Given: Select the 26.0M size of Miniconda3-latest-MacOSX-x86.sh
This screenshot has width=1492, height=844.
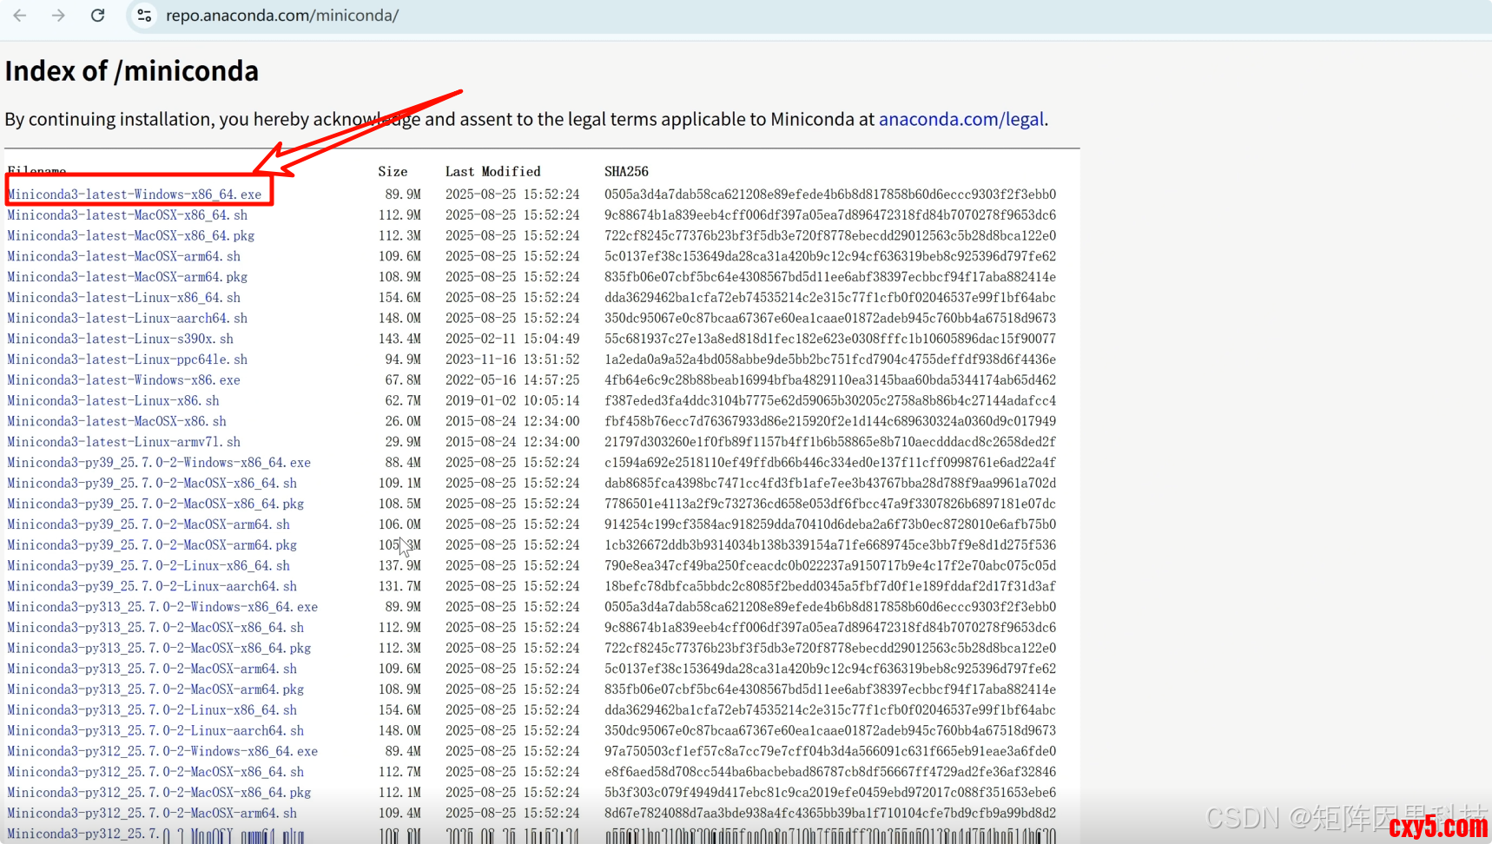Looking at the screenshot, I should coord(403,422).
